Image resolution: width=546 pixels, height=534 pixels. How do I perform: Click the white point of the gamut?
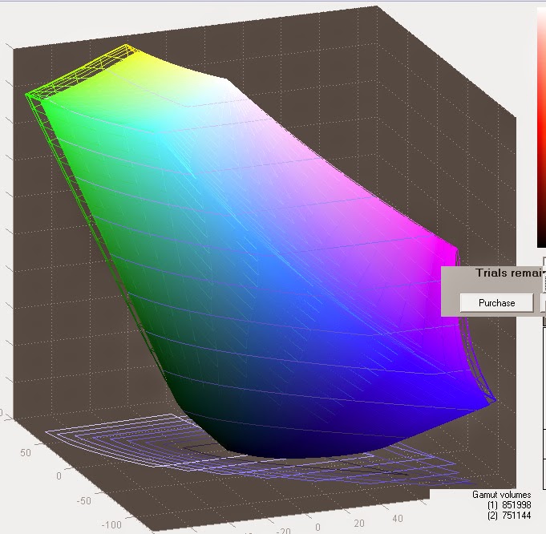(226, 83)
